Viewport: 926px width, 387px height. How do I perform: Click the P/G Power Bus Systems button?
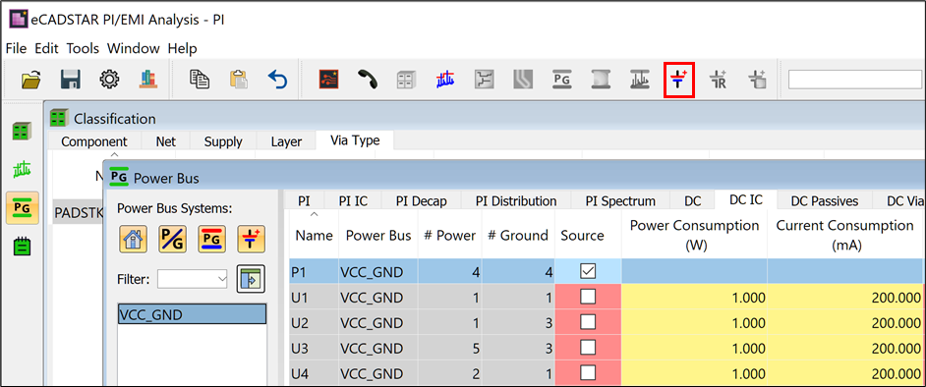172,239
